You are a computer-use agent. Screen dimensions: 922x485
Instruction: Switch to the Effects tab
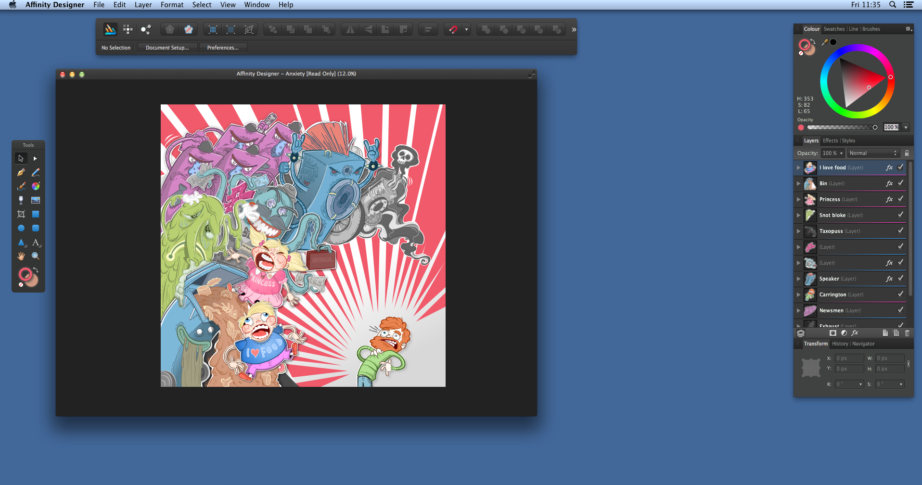[x=830, y=140]
